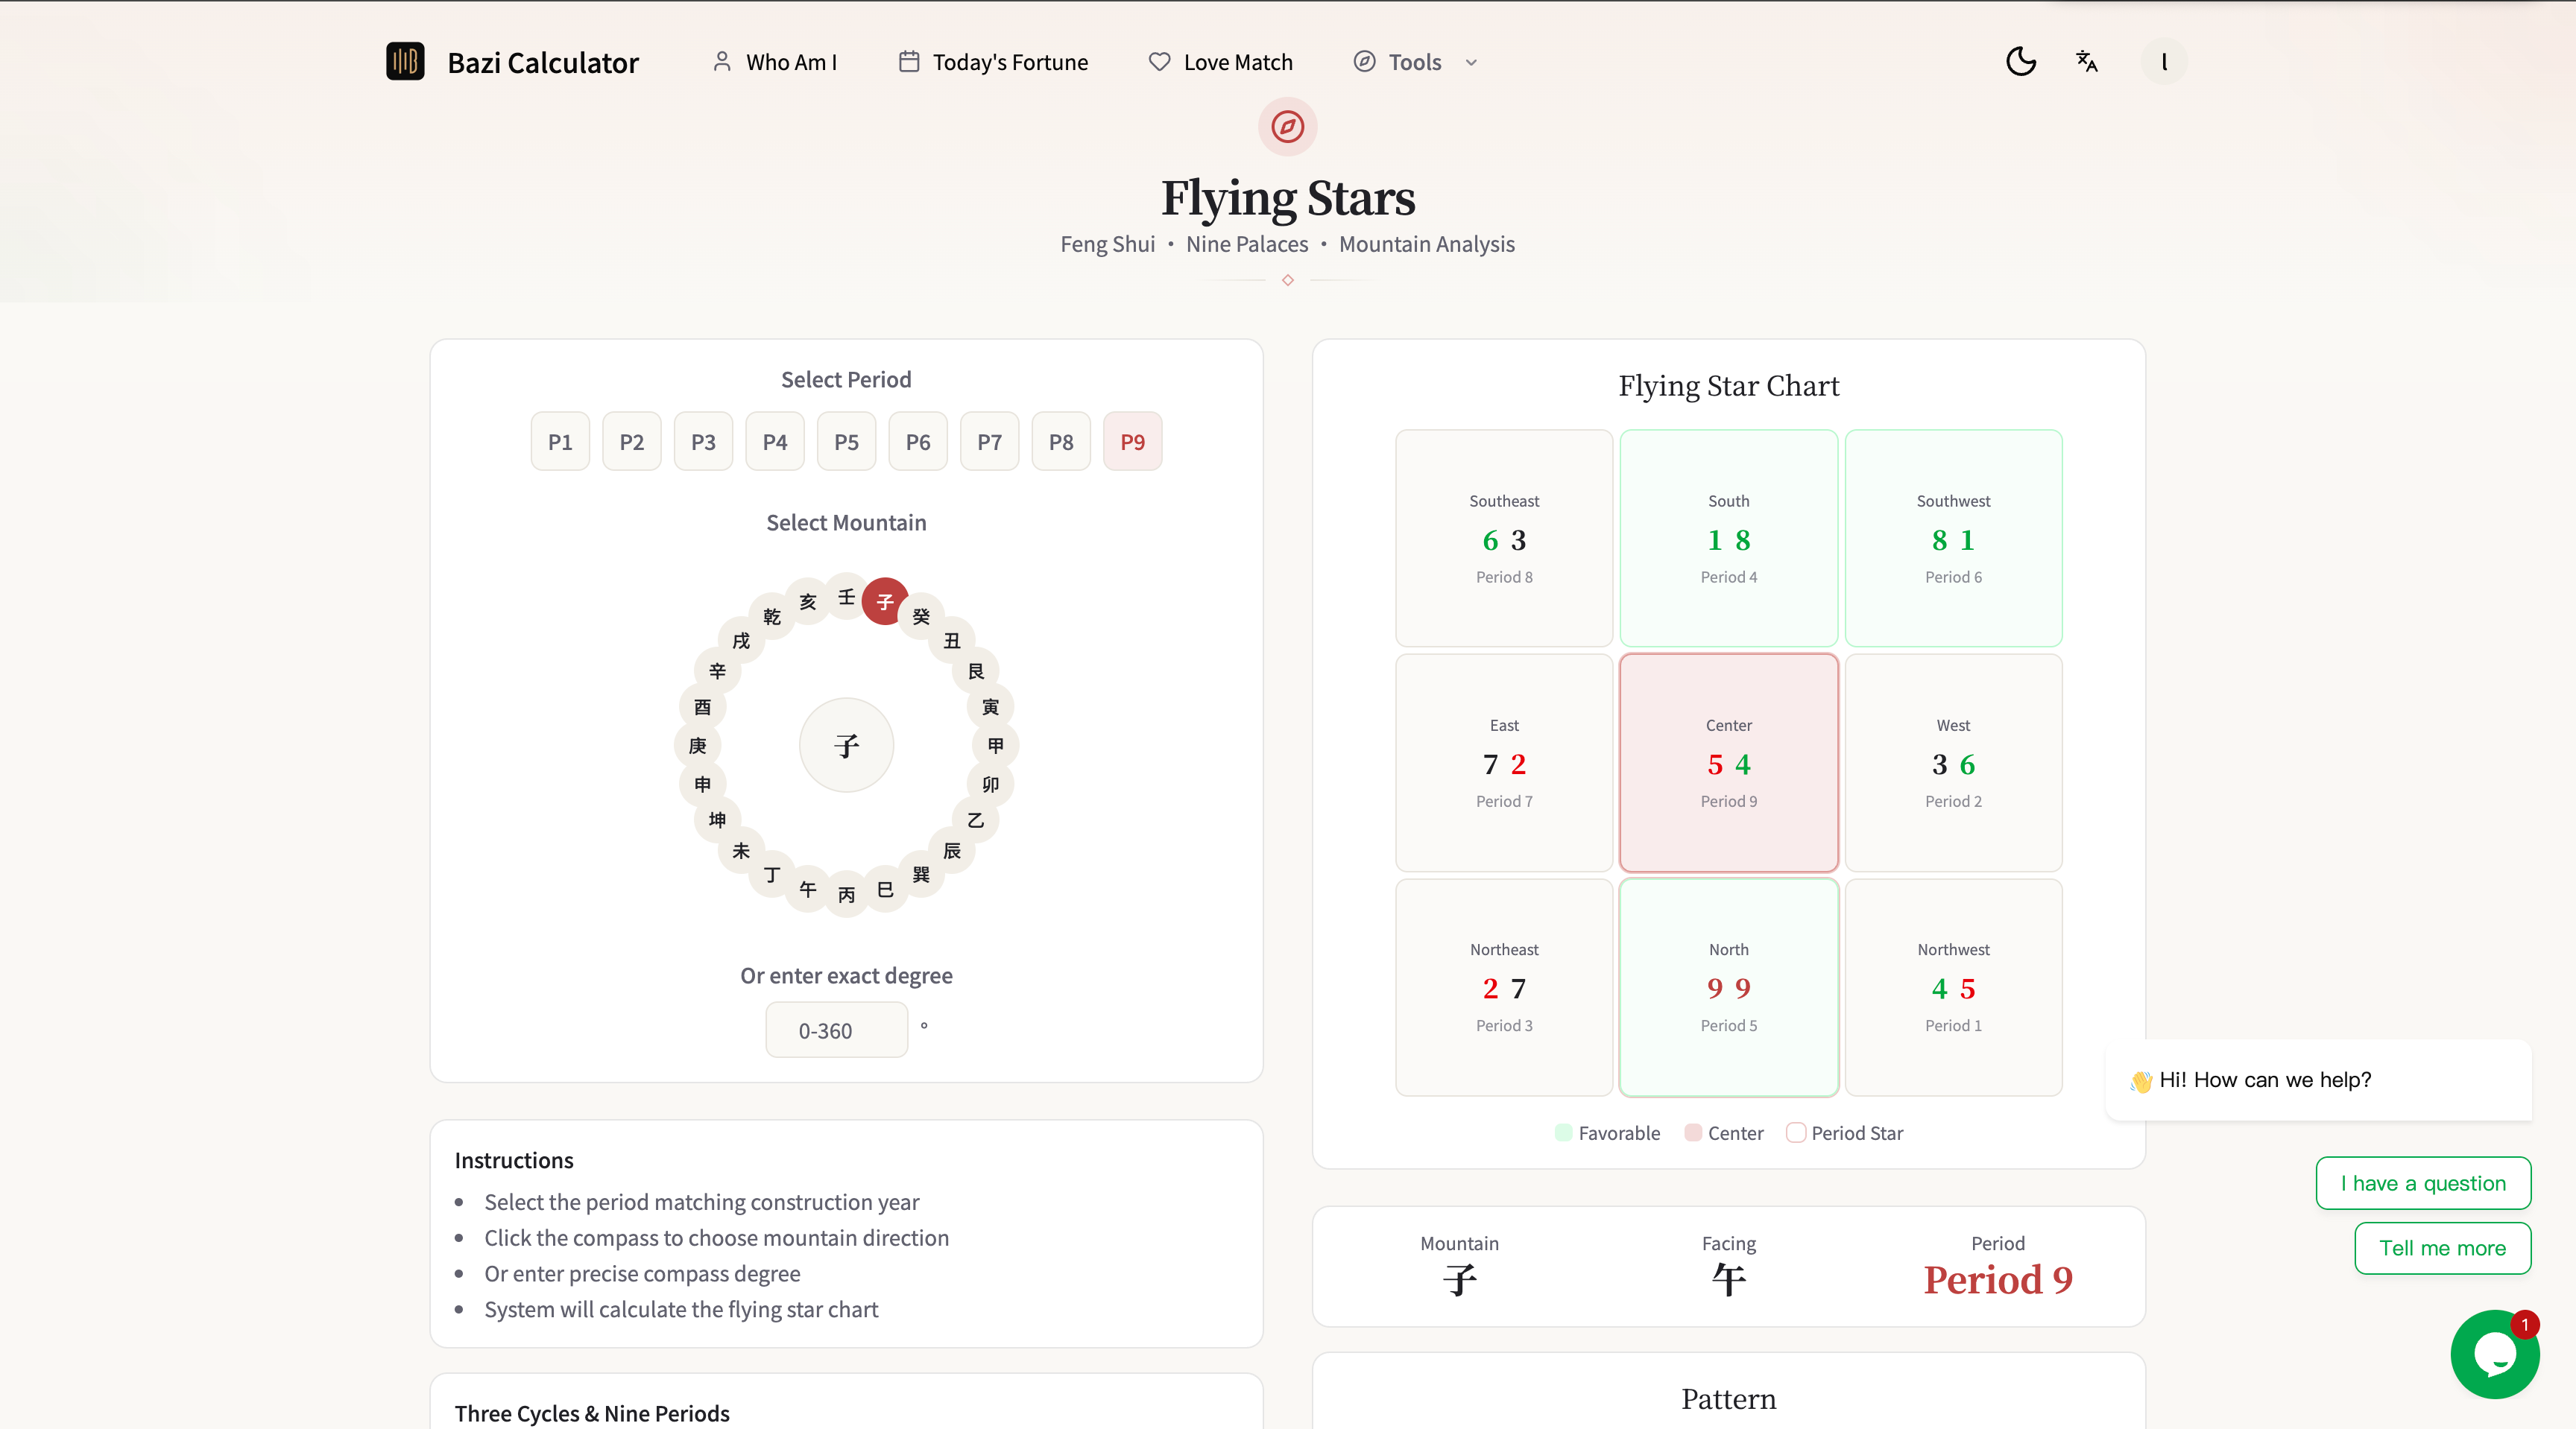Click the Tools compass icon
Image resolution: width=2576 pixels, height=1429 pixels.
tap(1364, 61)
